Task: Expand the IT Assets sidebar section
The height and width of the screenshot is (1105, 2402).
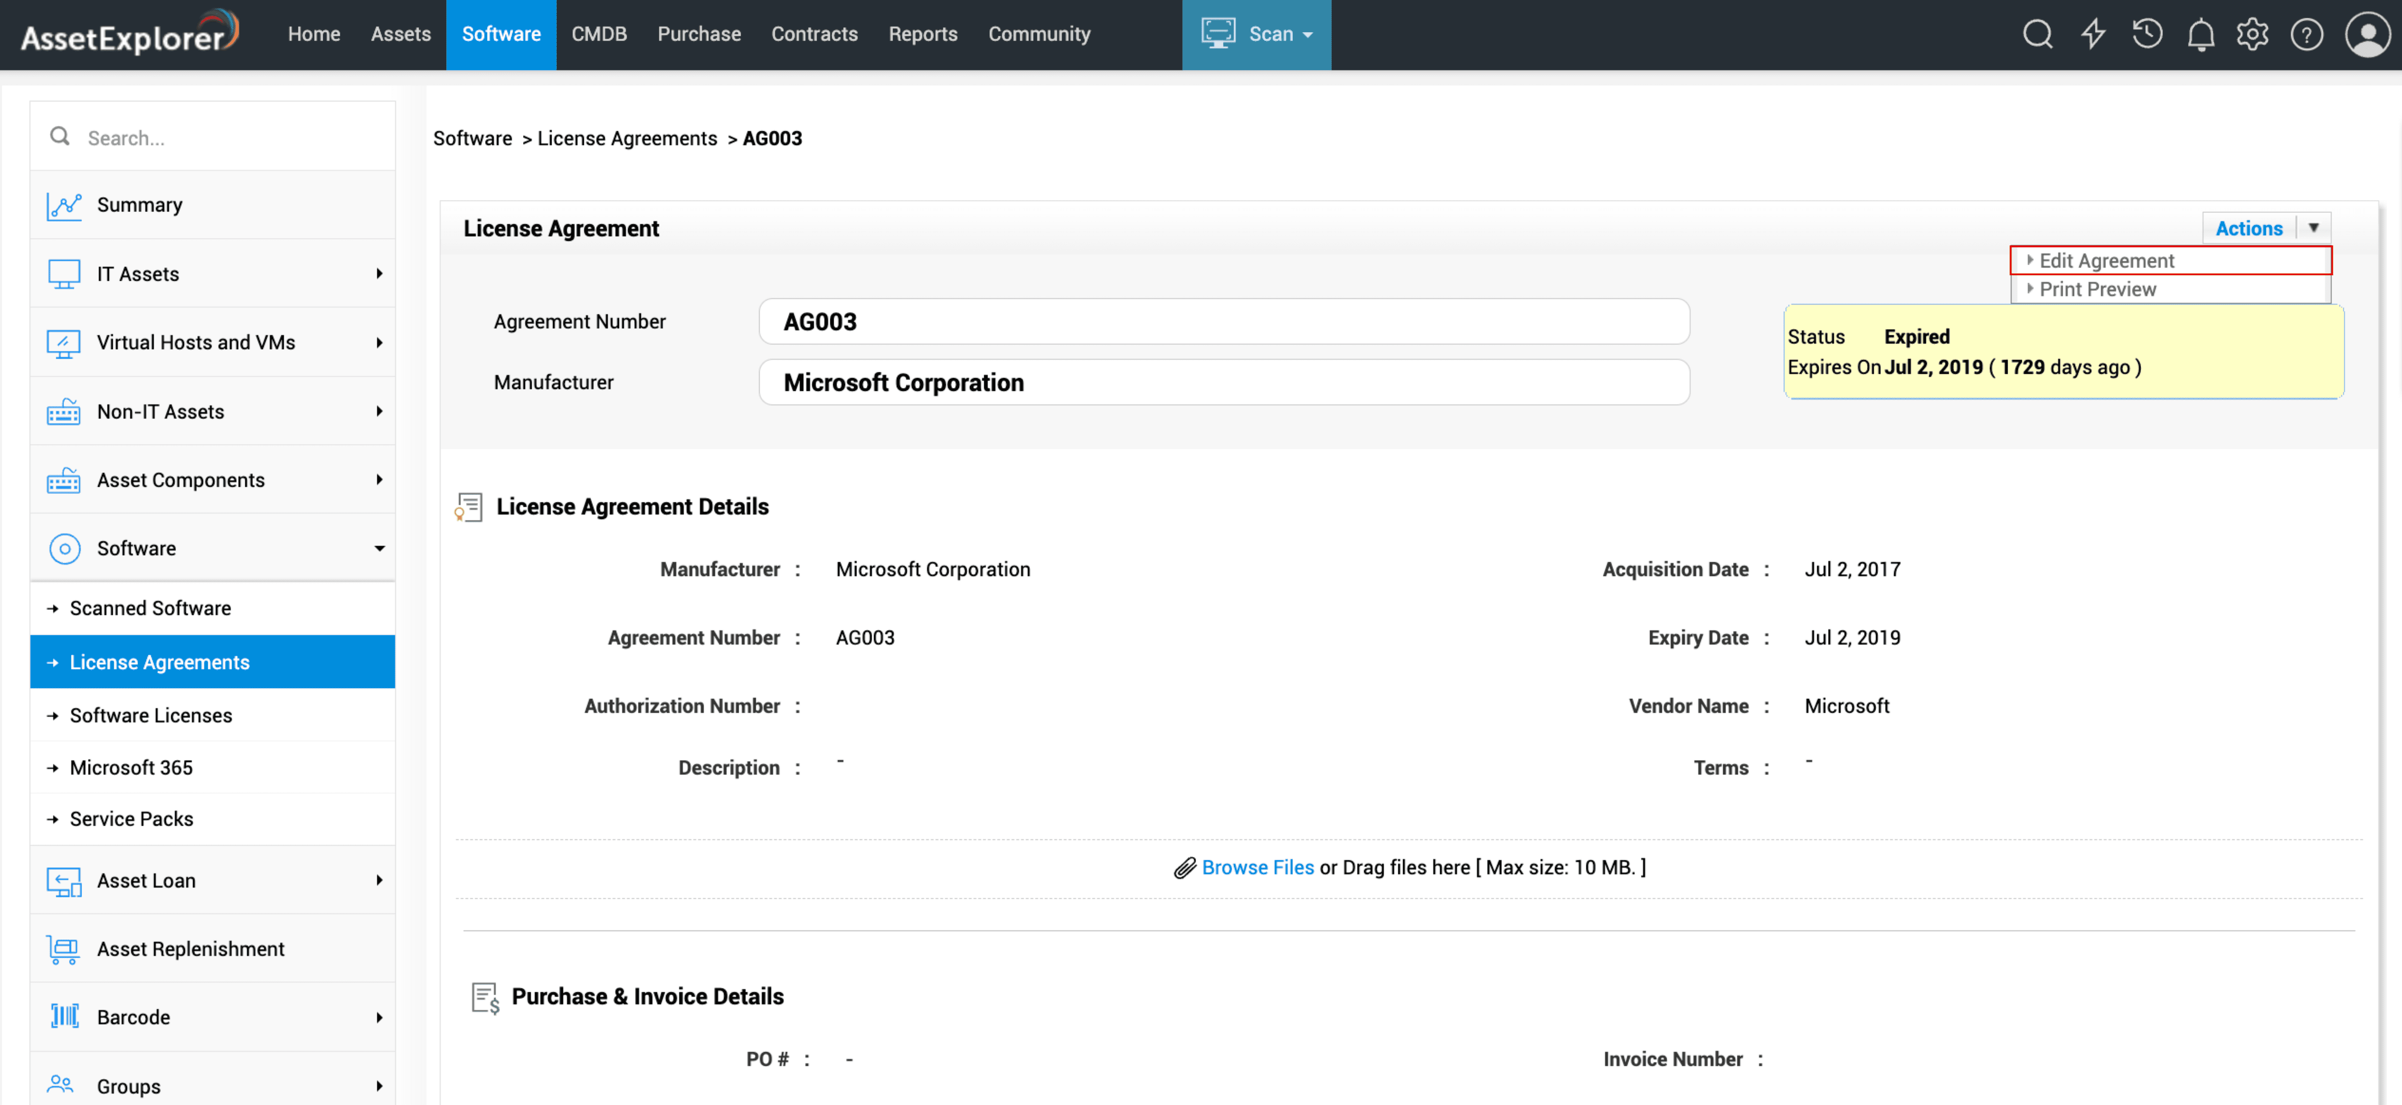Action: click(x=379, y=273)
